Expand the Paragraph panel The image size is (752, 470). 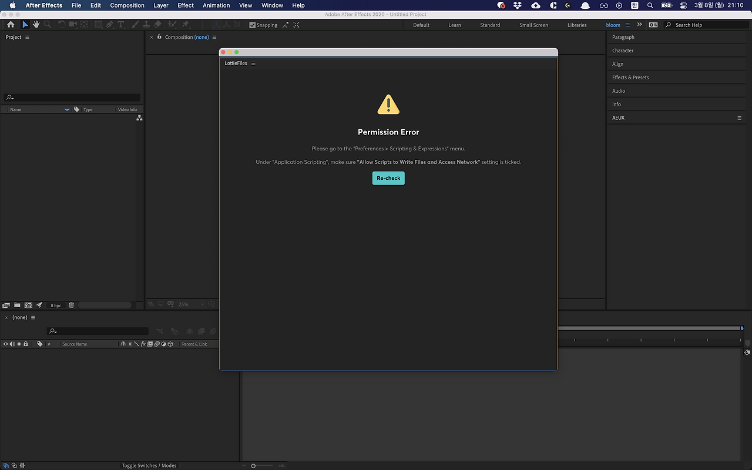point(623,37)
